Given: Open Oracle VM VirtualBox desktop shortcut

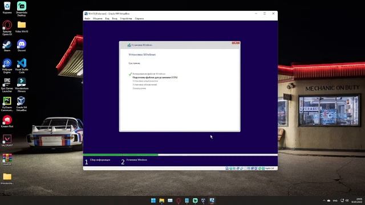Looking at the screenshot, I should pos(22,104).
